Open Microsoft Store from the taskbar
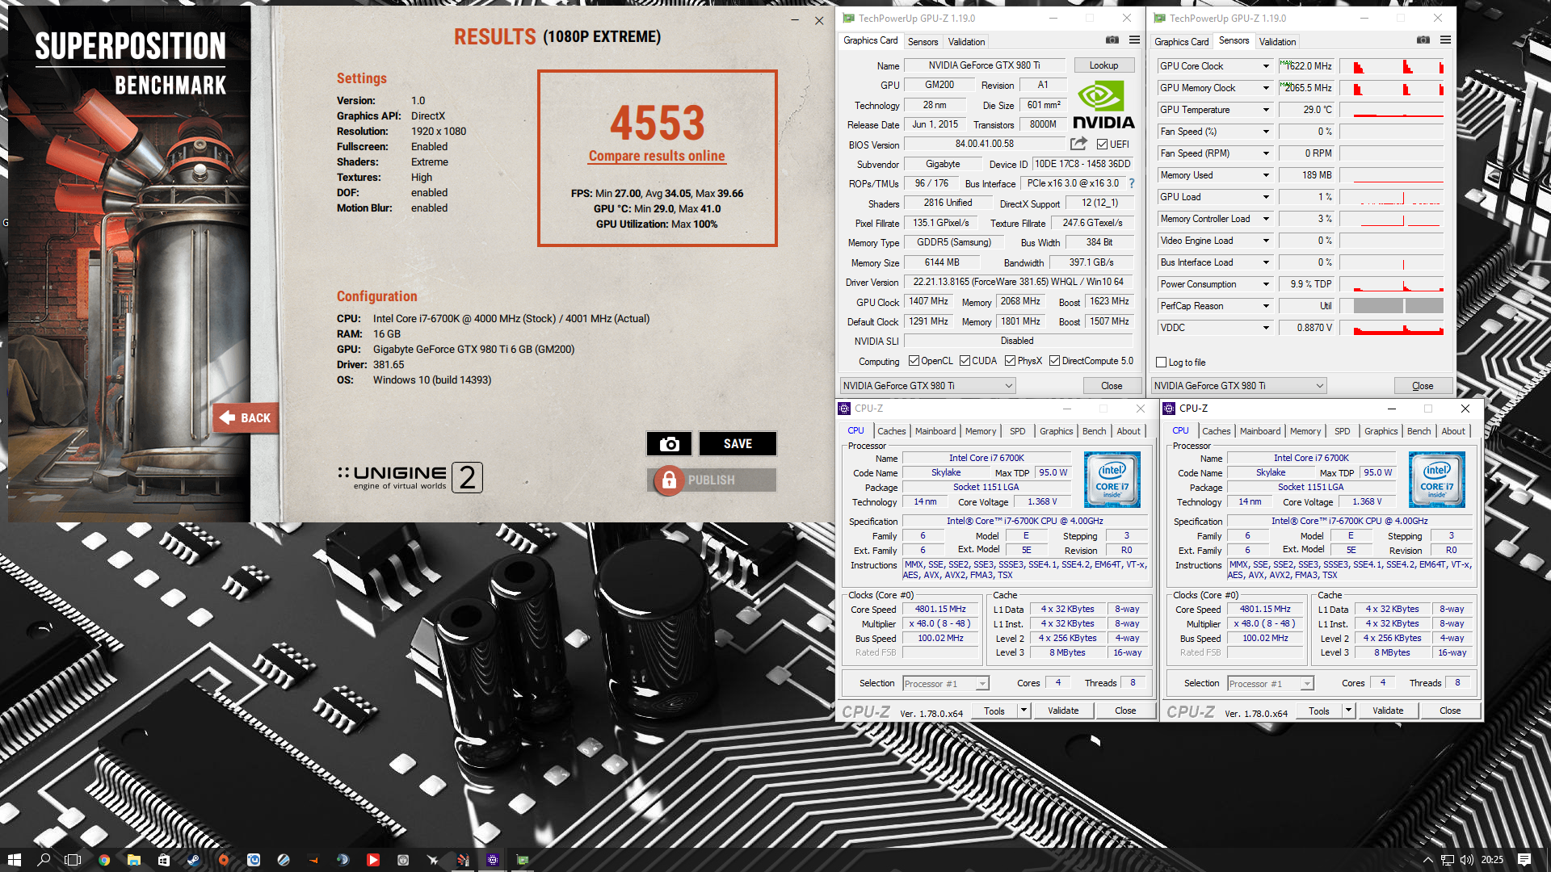Image resolution: width=1551 pixels, height=872 pixels. point(164,860)
